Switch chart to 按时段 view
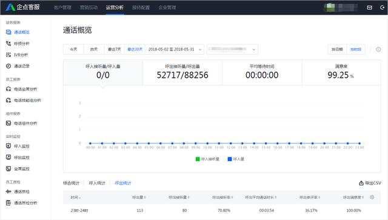388x220 pixels. tap(356, 49)
